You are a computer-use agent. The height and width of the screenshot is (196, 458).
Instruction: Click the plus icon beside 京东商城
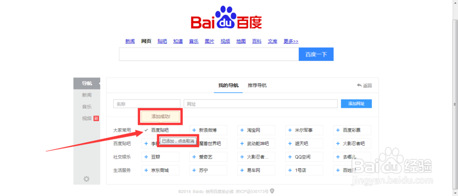tap(146, 170)
